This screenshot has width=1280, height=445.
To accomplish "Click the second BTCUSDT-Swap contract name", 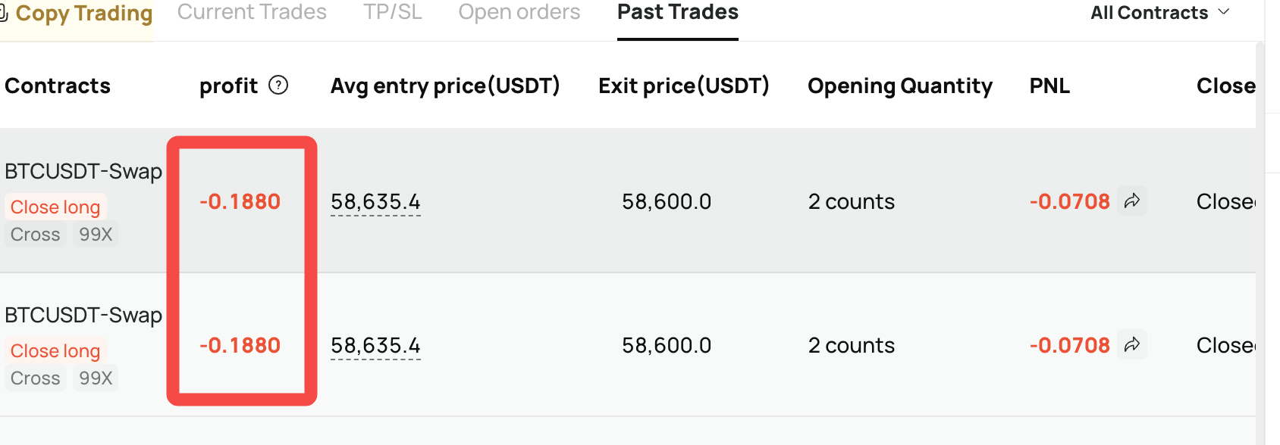I will tap(83, 316).
